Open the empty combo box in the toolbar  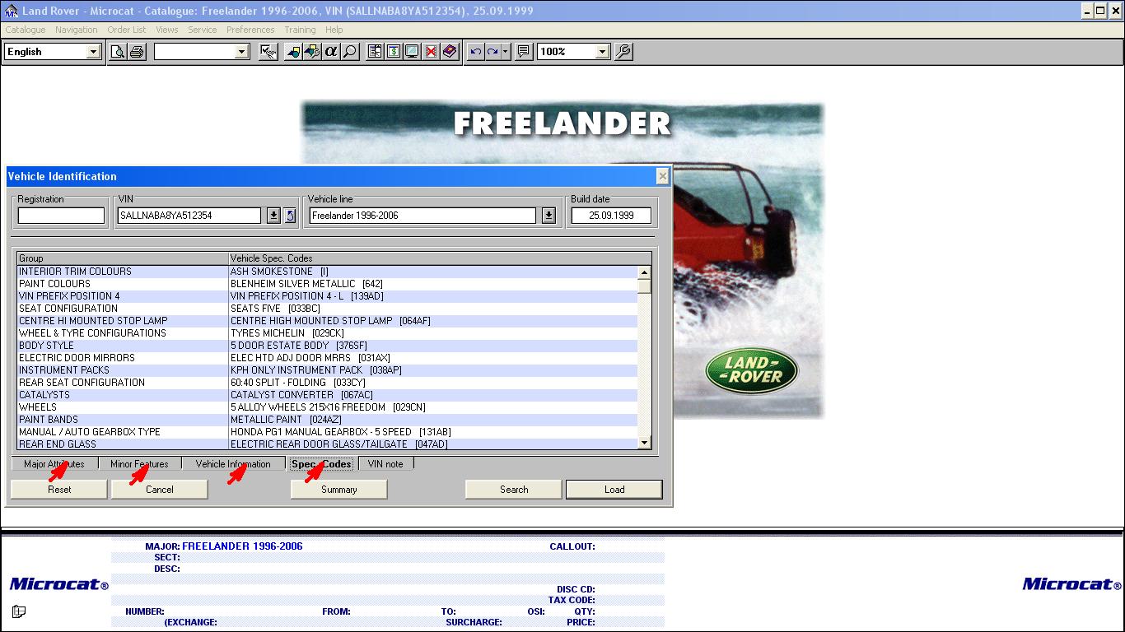point(241,52)
